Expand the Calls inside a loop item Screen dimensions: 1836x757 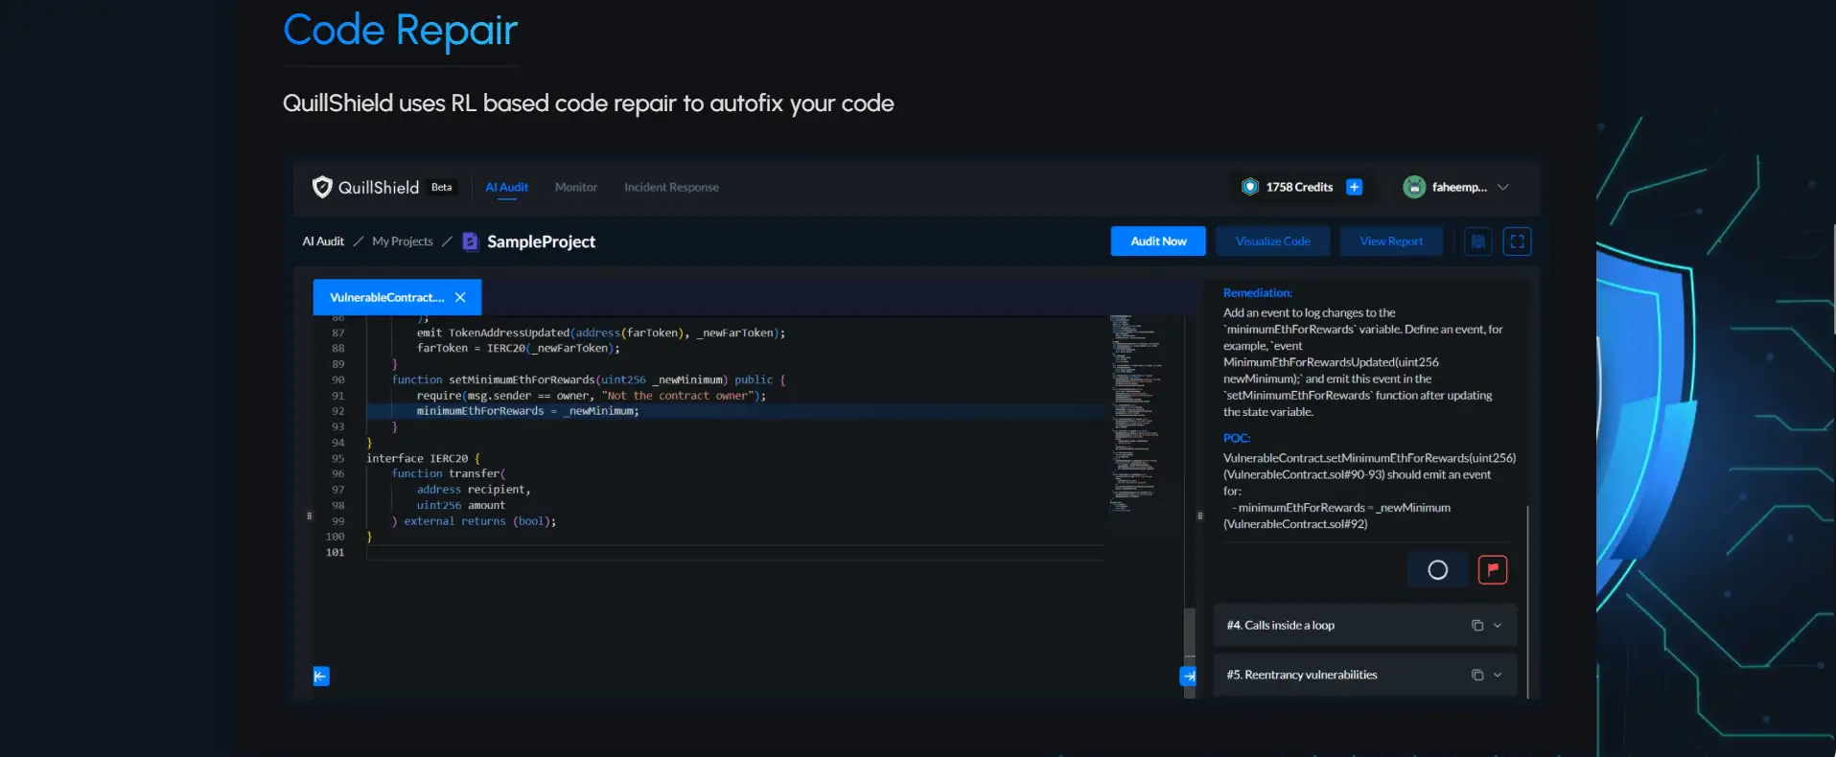[1498, 626]
